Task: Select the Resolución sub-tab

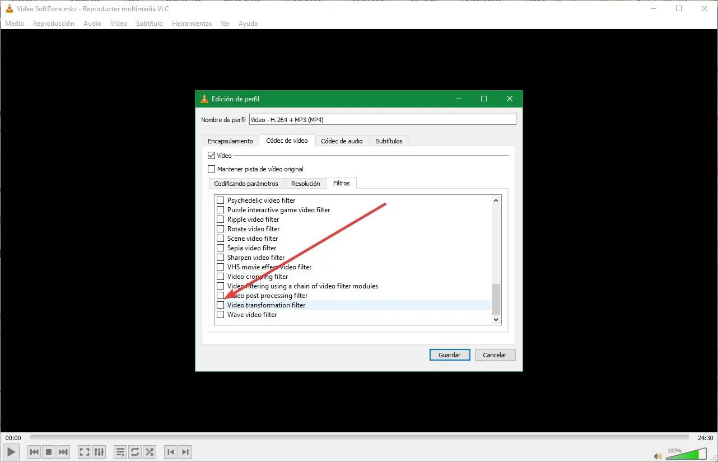Action: tap(306, 184)
